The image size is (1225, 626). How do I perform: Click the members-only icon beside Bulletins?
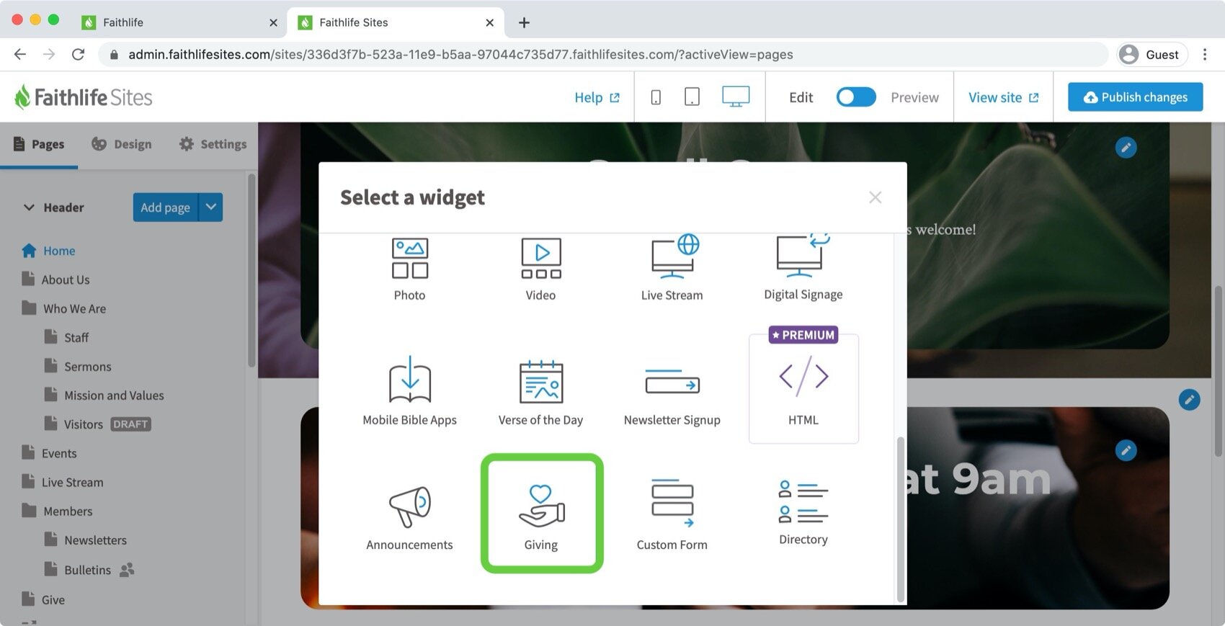127,570
